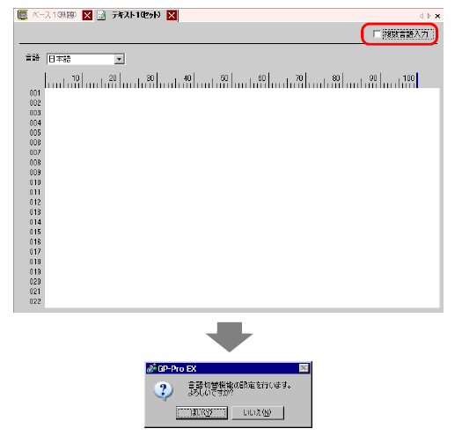The height and width of the screenshot is (436, 462).
Task: Click text line 010 in editor
Action: pos(242,182)
